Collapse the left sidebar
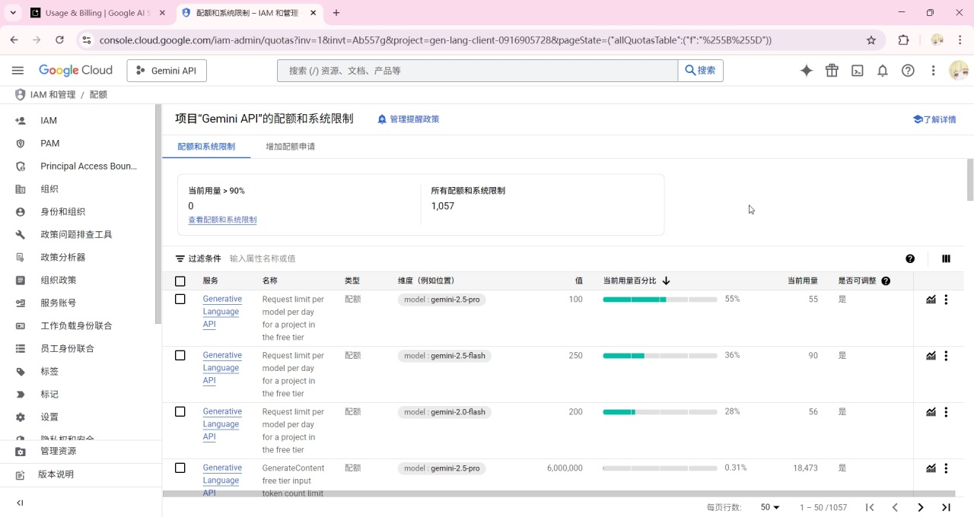Image resolution: width=974 pixels, height=517 pixels. coord(20,503)
